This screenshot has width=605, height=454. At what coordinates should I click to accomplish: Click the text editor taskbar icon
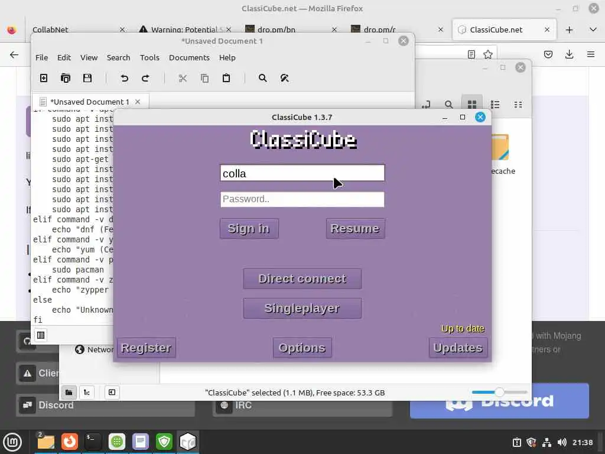[141, 442]
